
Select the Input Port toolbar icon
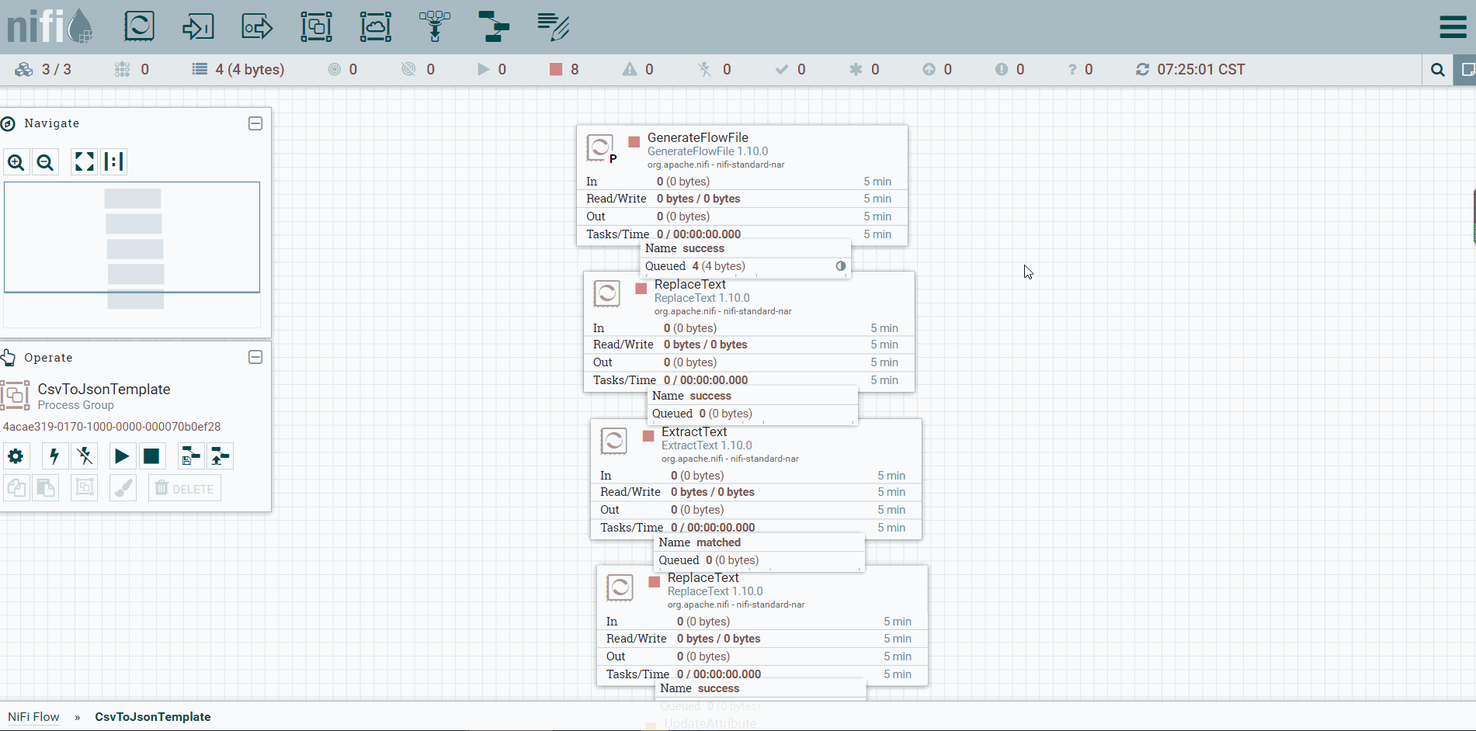pyautogui.click(x=198, y=26)
